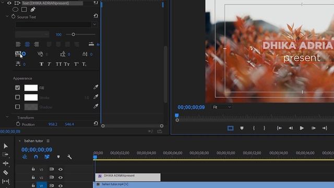Toggle visibility of Text effect layer
The width and height of the screenshot is (334, 188).
coord(9,3)
